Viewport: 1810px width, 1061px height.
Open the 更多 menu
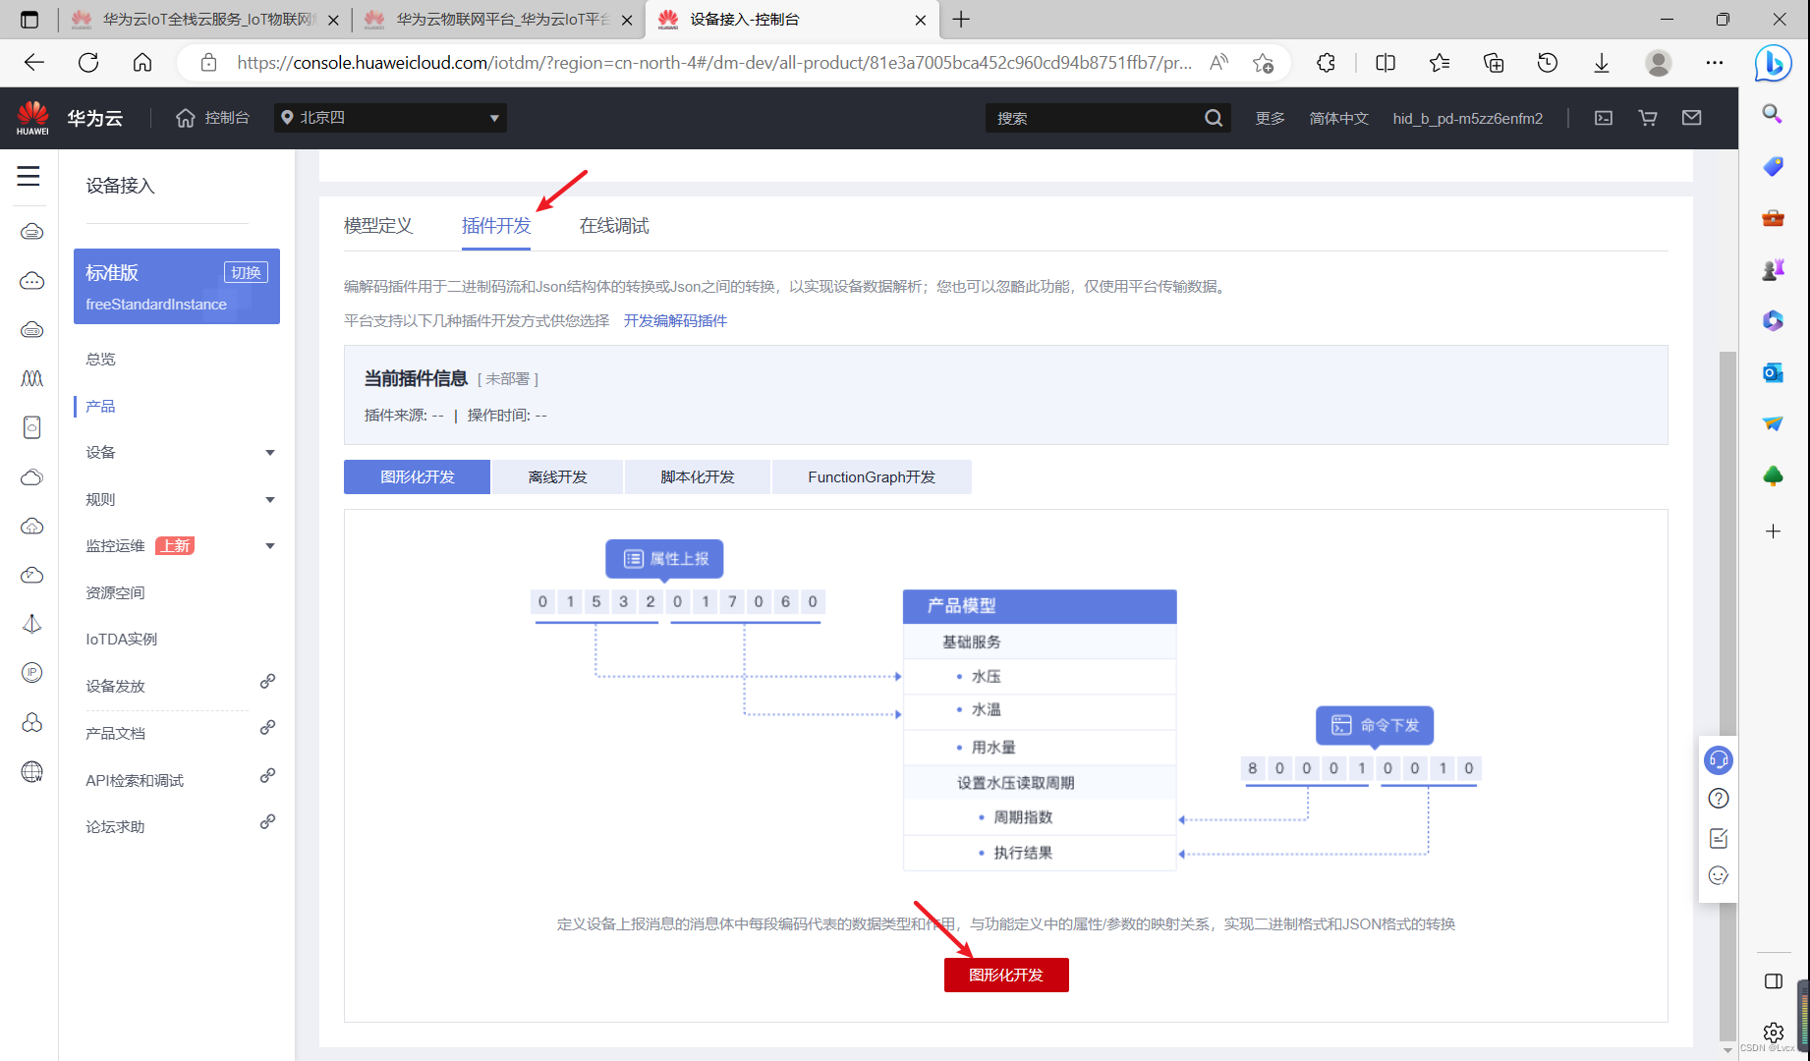(x=1270, y=118)
